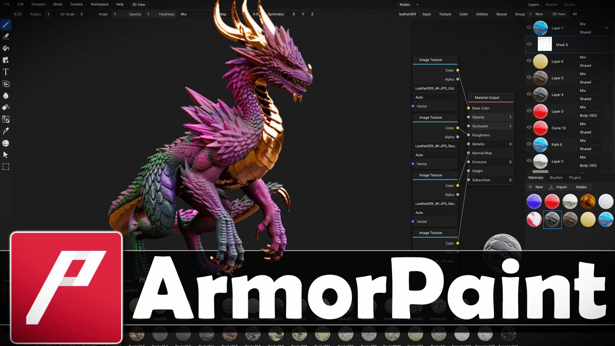
Task: Switch to the Brushes tab
Action: click(x=556, y=177)
